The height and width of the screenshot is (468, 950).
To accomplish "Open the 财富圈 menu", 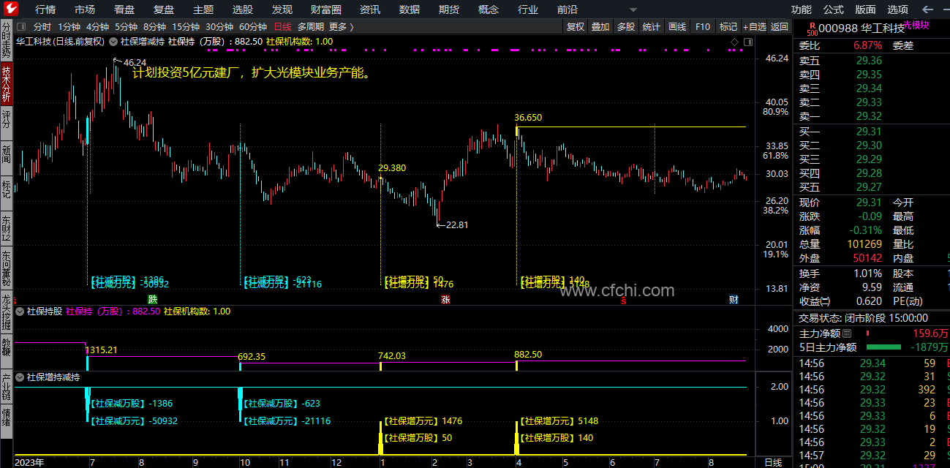I will click(x=326, y=10).
